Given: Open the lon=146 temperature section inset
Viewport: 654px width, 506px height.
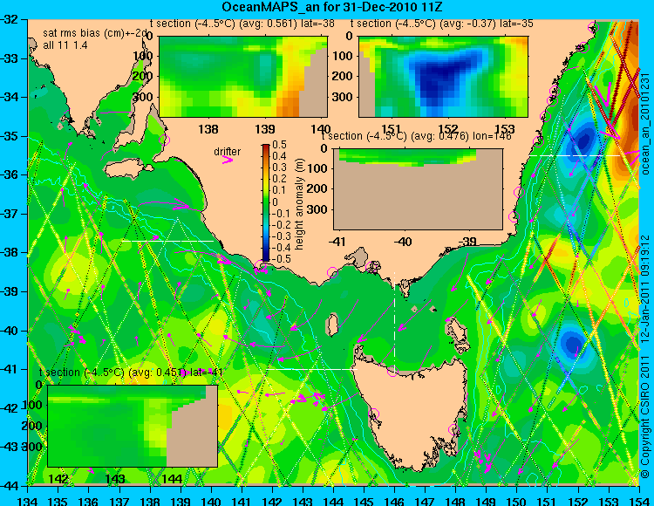Looking at the screenshot, I should [418, 189].
